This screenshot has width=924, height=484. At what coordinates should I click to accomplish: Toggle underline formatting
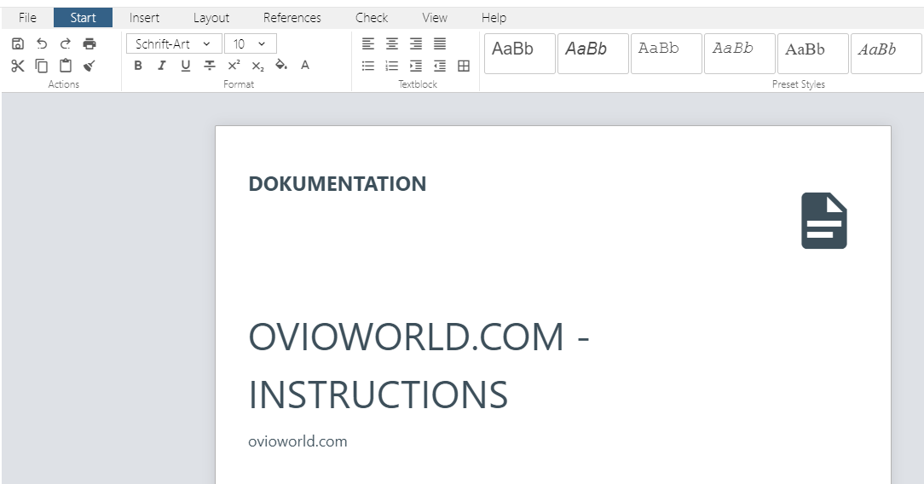(x=186, y=66)
